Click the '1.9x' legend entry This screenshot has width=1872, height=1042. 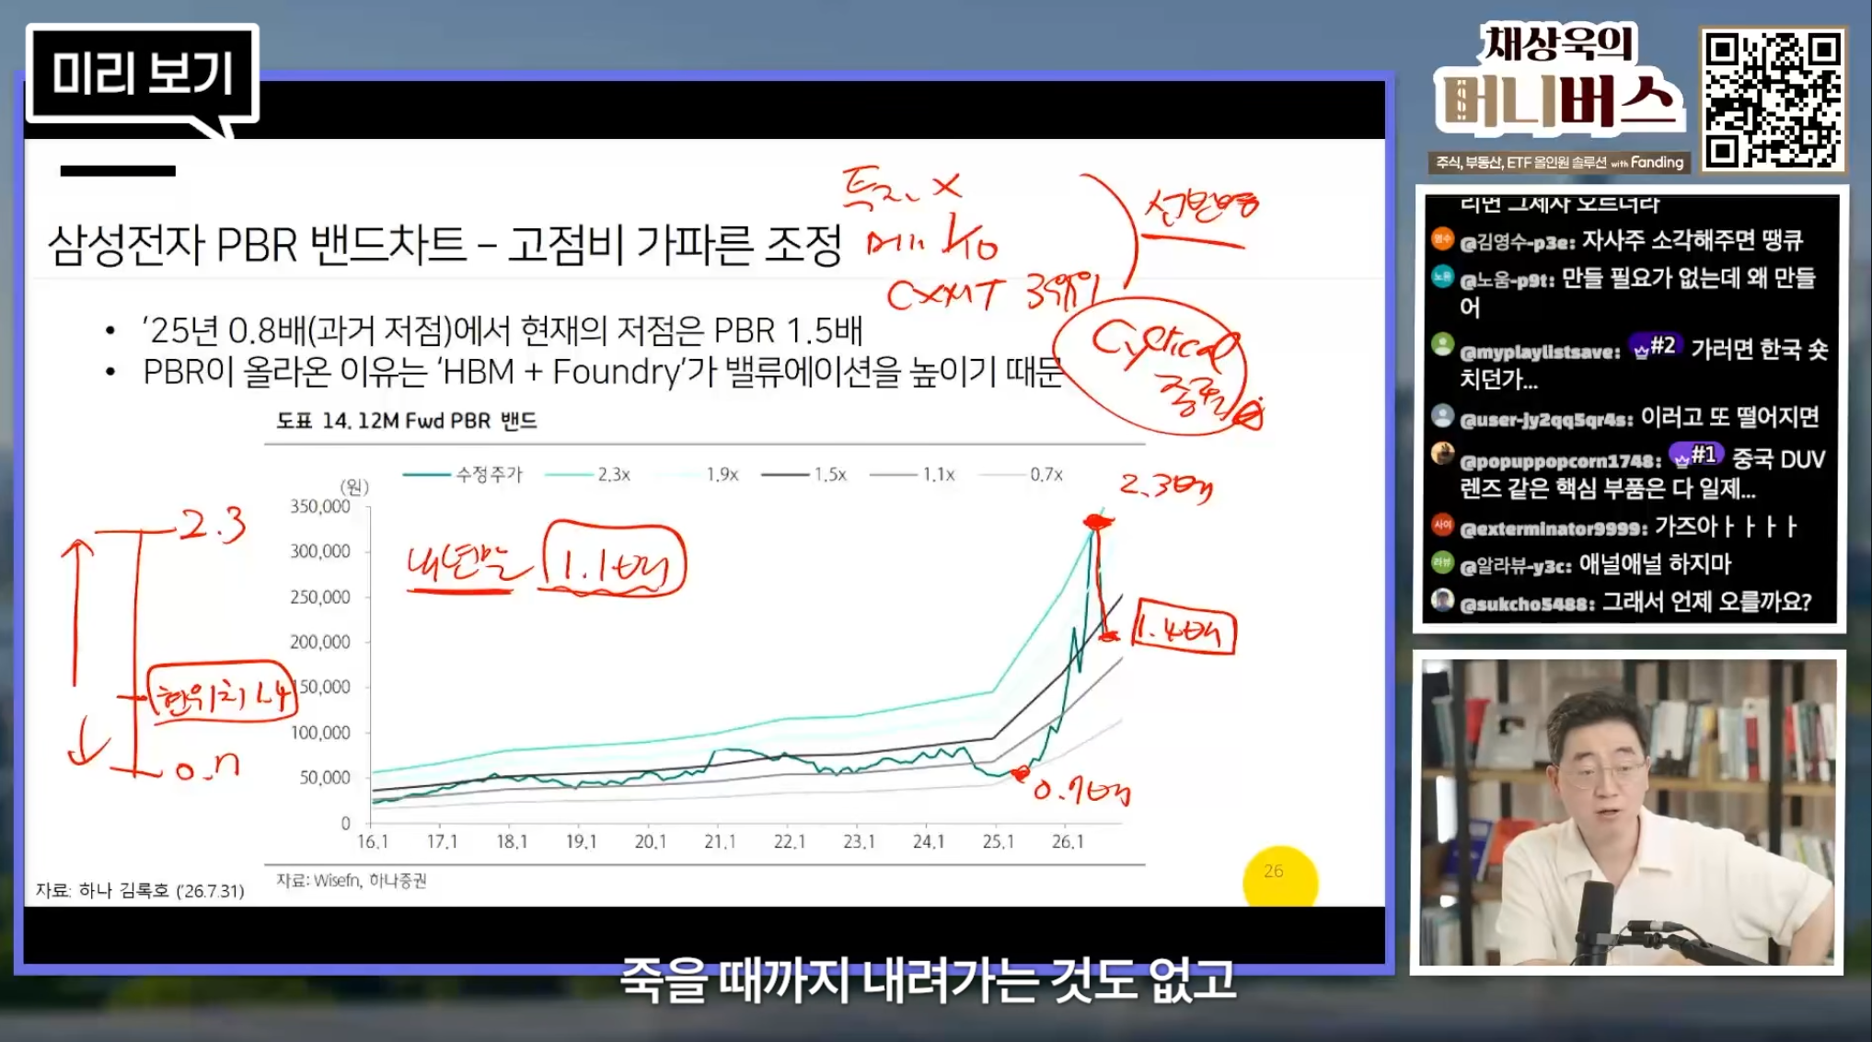(697, 474)
